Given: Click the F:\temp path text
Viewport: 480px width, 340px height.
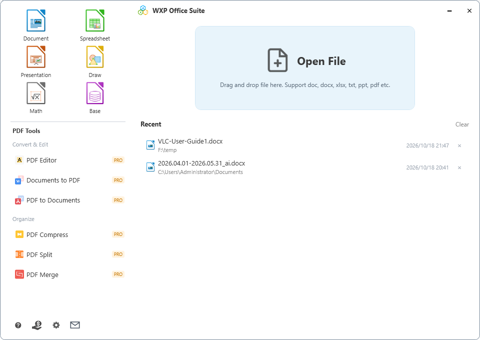Looking at the screenshot, I should tap(167, 150).
